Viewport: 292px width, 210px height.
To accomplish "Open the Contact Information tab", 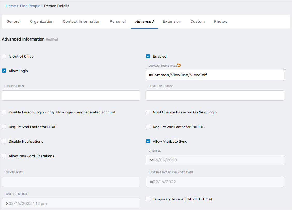I will click(x=81, y=21).
